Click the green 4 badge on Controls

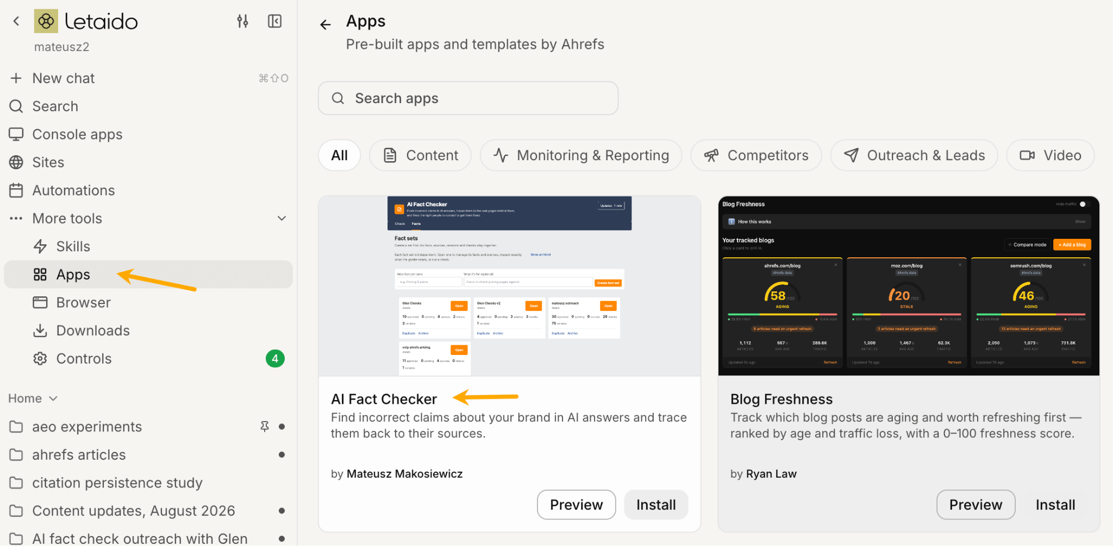click(275, 359)
